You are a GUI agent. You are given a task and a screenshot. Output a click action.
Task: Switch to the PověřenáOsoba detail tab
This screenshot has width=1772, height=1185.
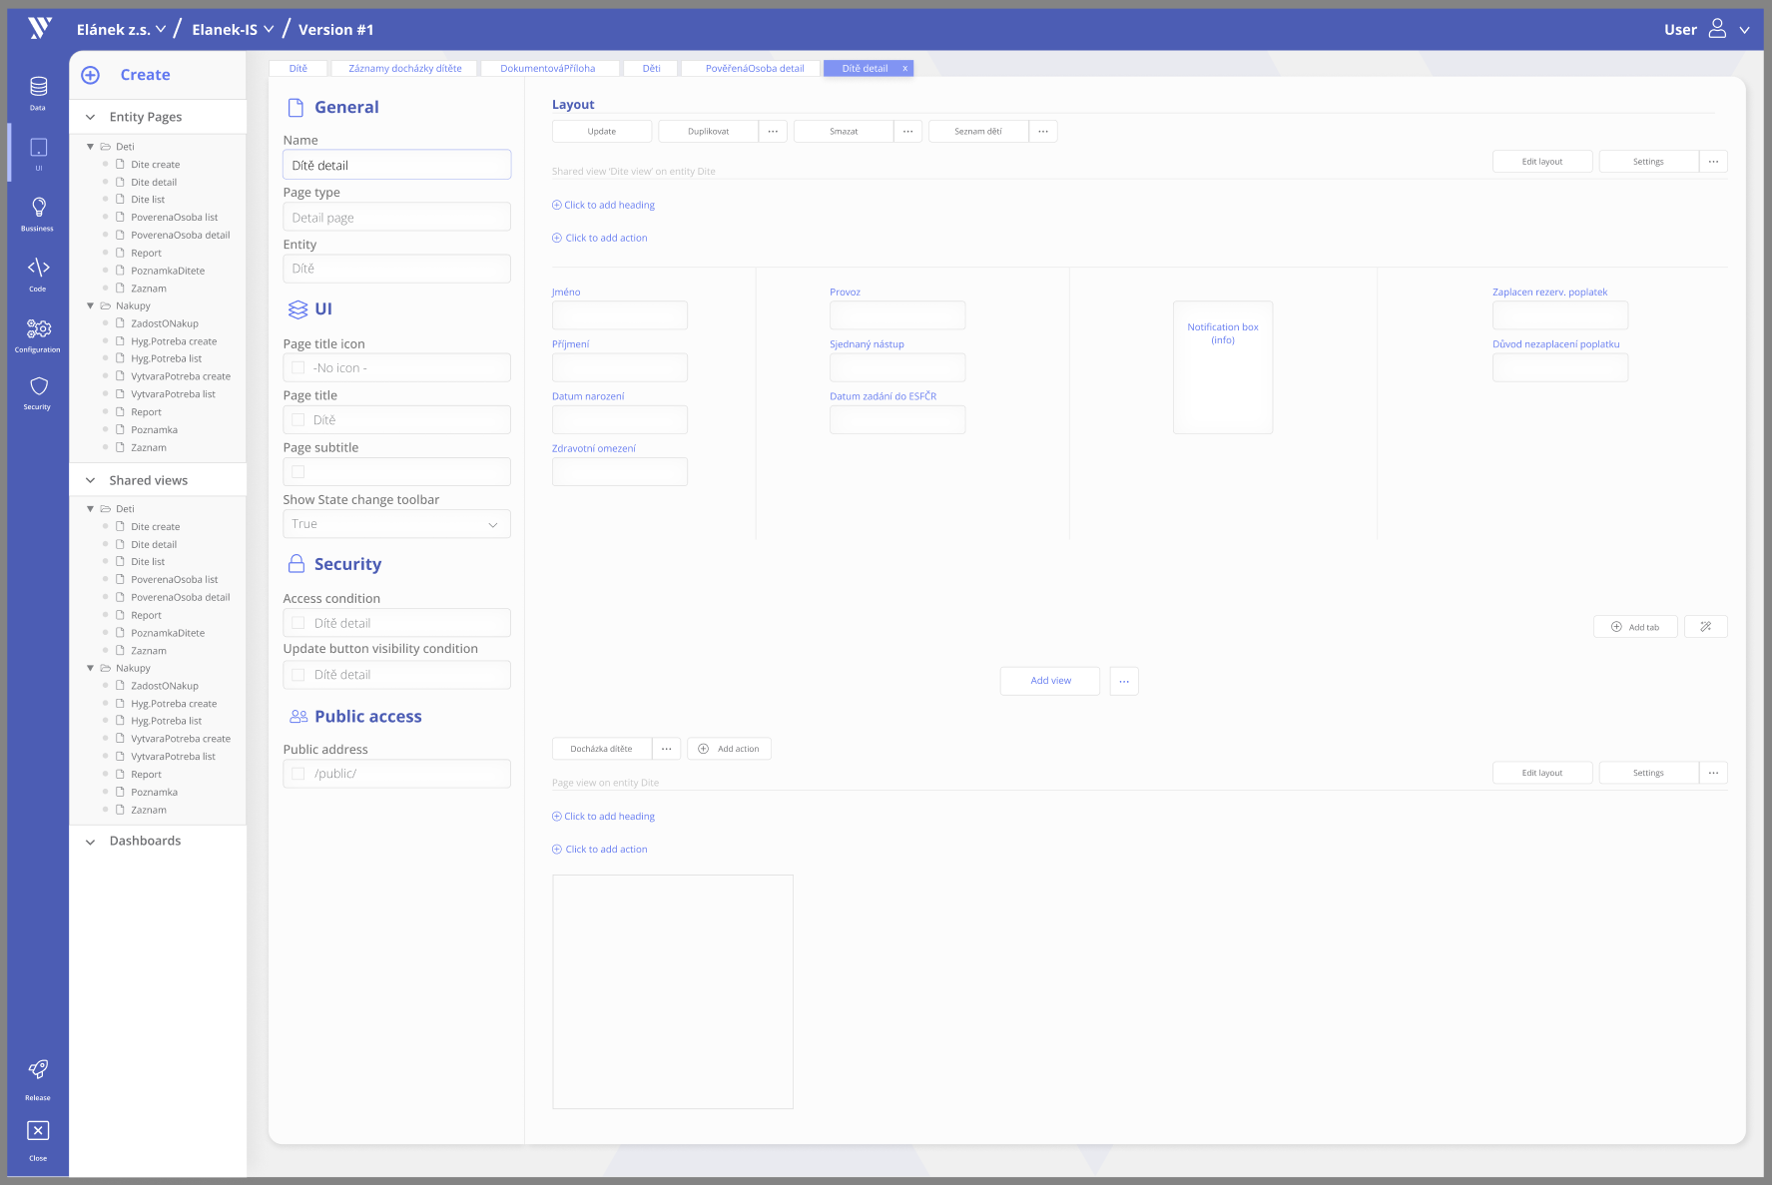(x=754, y=69)
